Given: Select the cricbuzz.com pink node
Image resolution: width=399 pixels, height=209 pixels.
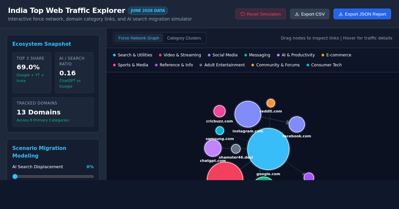Looking at the screenshot, I should pos(219,111).
